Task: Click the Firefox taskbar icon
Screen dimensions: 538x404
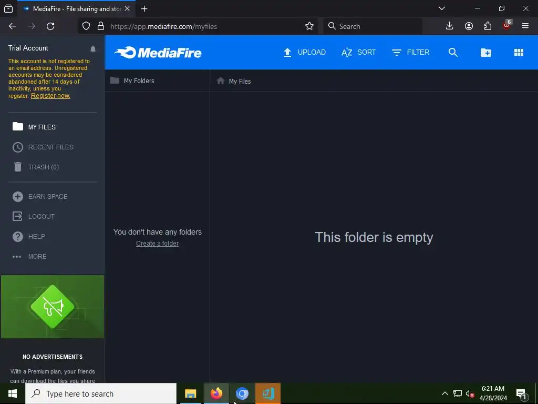Action: click(216, 393)
